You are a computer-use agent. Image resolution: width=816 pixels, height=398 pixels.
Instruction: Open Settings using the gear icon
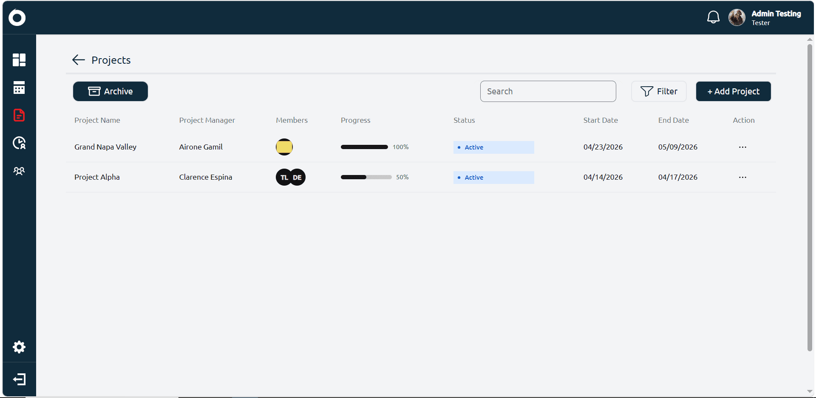tap(19, 347)
